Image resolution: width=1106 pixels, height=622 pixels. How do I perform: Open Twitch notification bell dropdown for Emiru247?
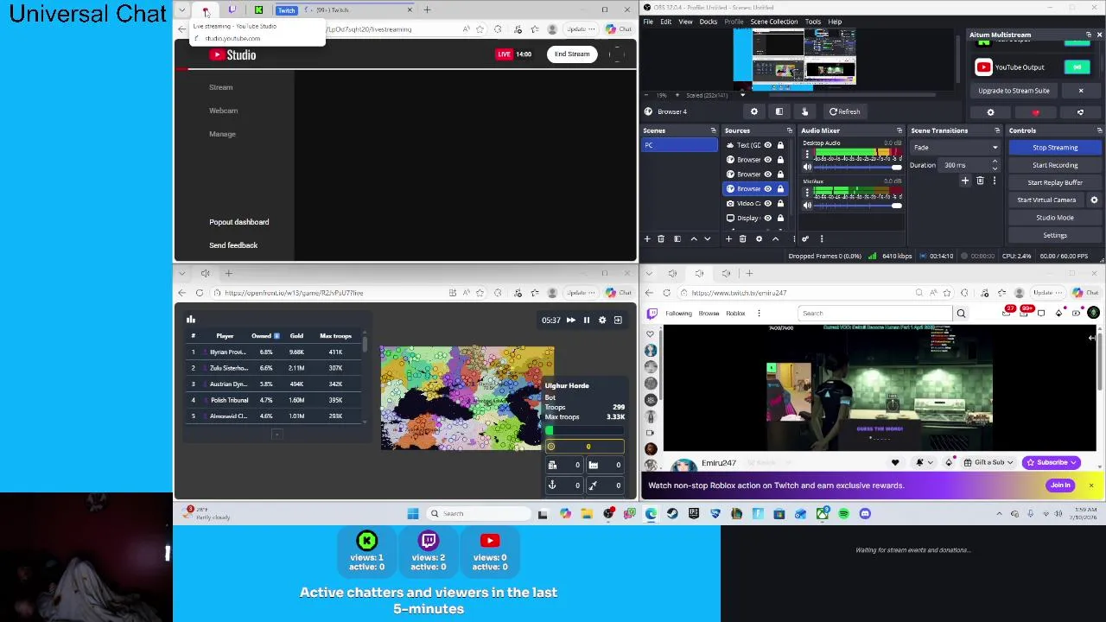924,463
